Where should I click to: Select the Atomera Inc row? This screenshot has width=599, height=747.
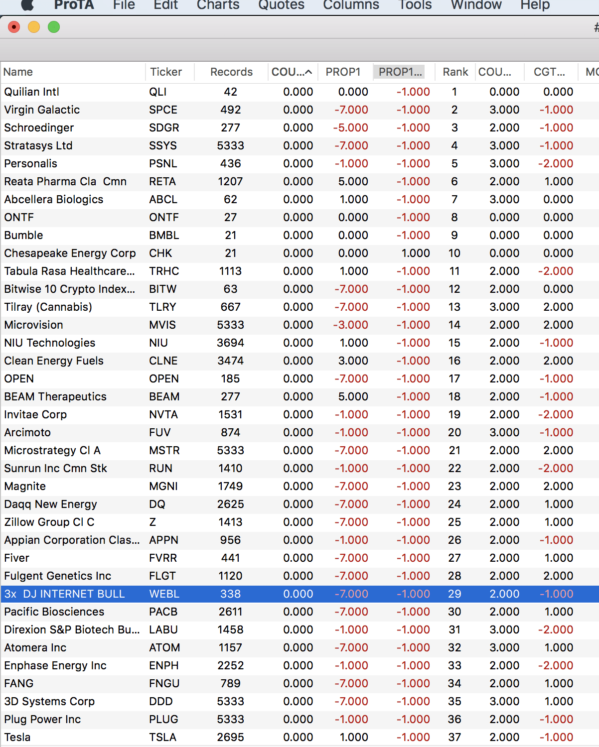point(299,648)
